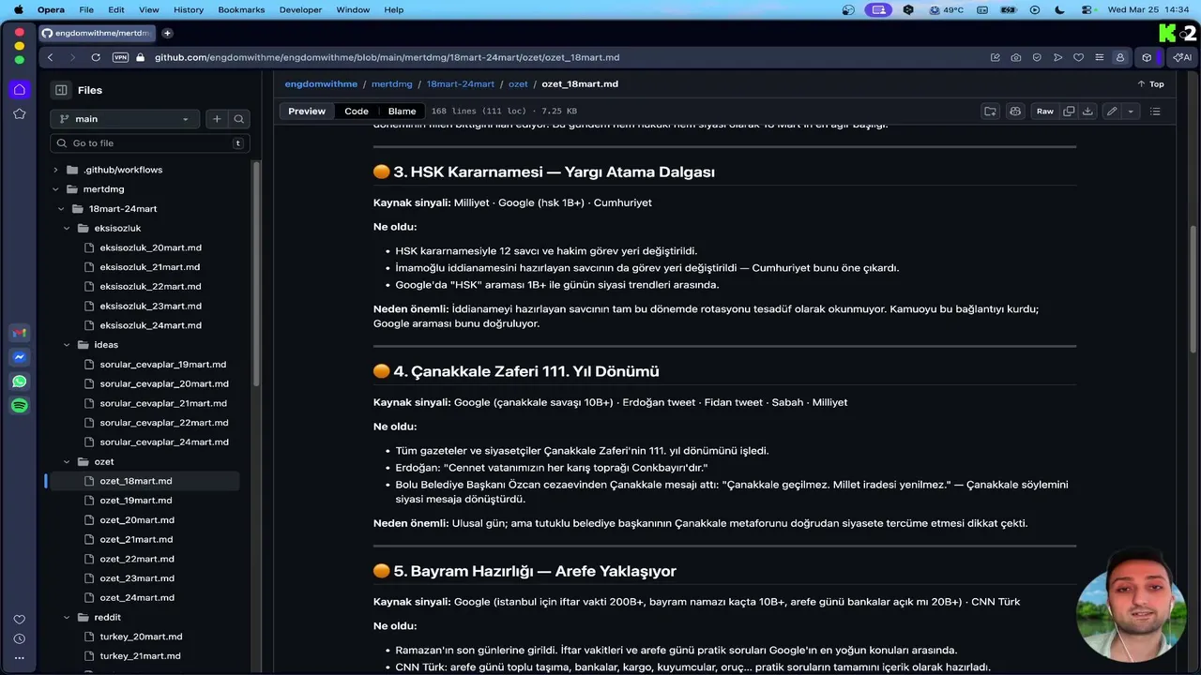Open the file toolbar folder-plus icon
This screenshot has width=1201, height=675.
(x=990, y=111)
